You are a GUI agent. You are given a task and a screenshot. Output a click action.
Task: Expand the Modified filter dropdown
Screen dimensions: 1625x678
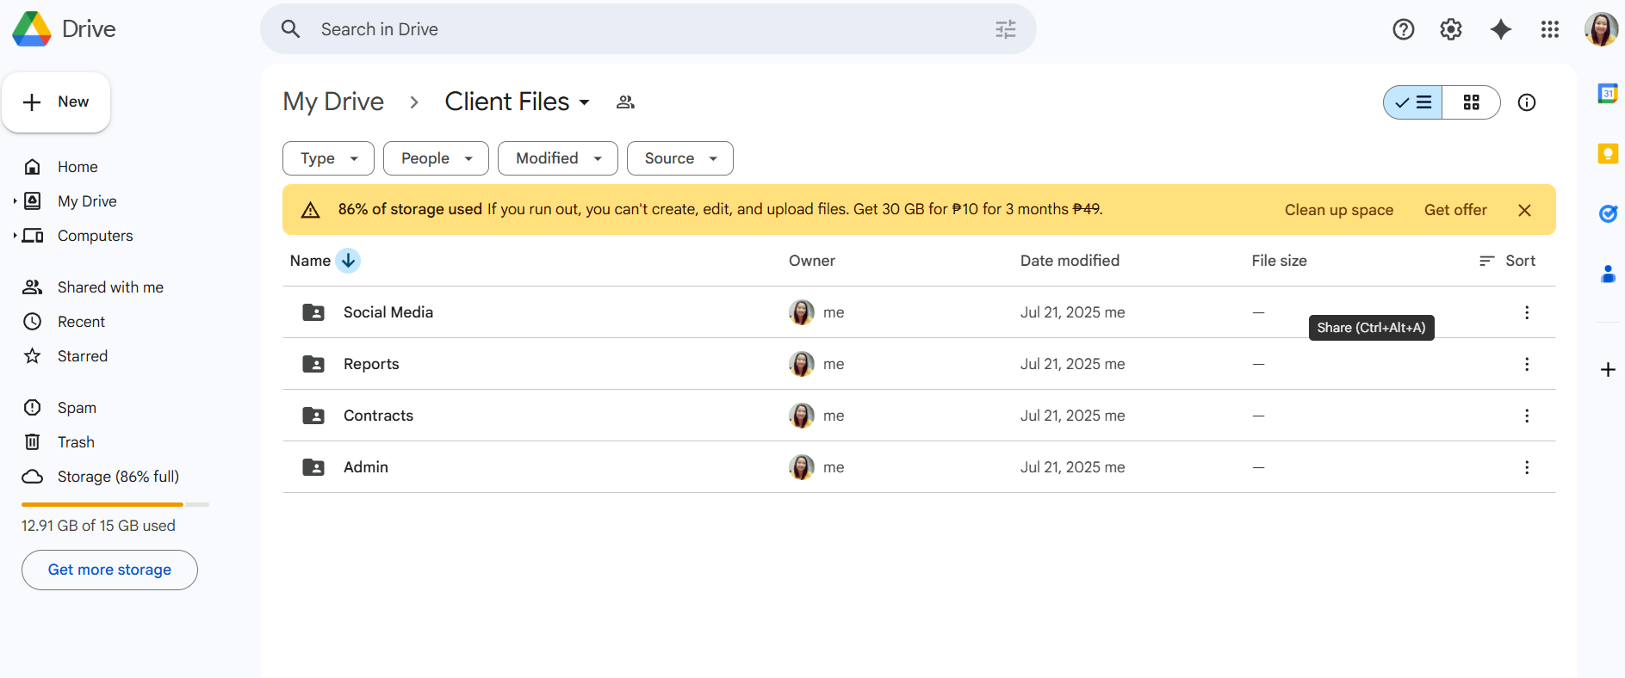pos(558,158)
